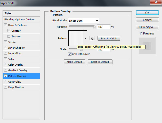Select Stroke in the styles list
Screen dimensions: 162x123
(x=12, y=42)
